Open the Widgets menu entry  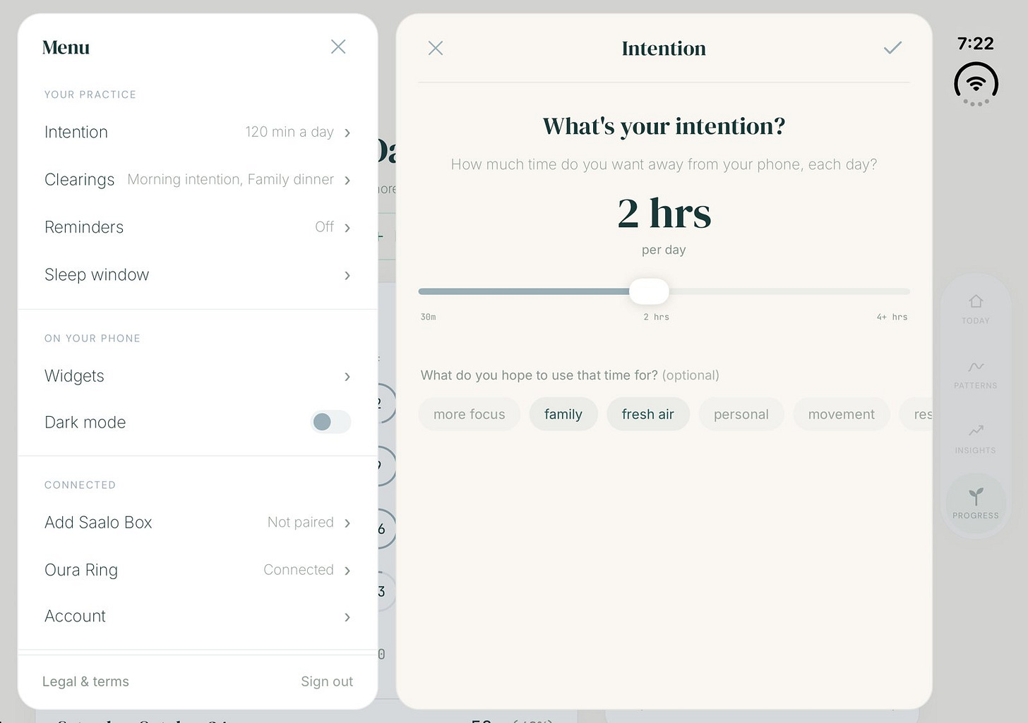point(198,376)
